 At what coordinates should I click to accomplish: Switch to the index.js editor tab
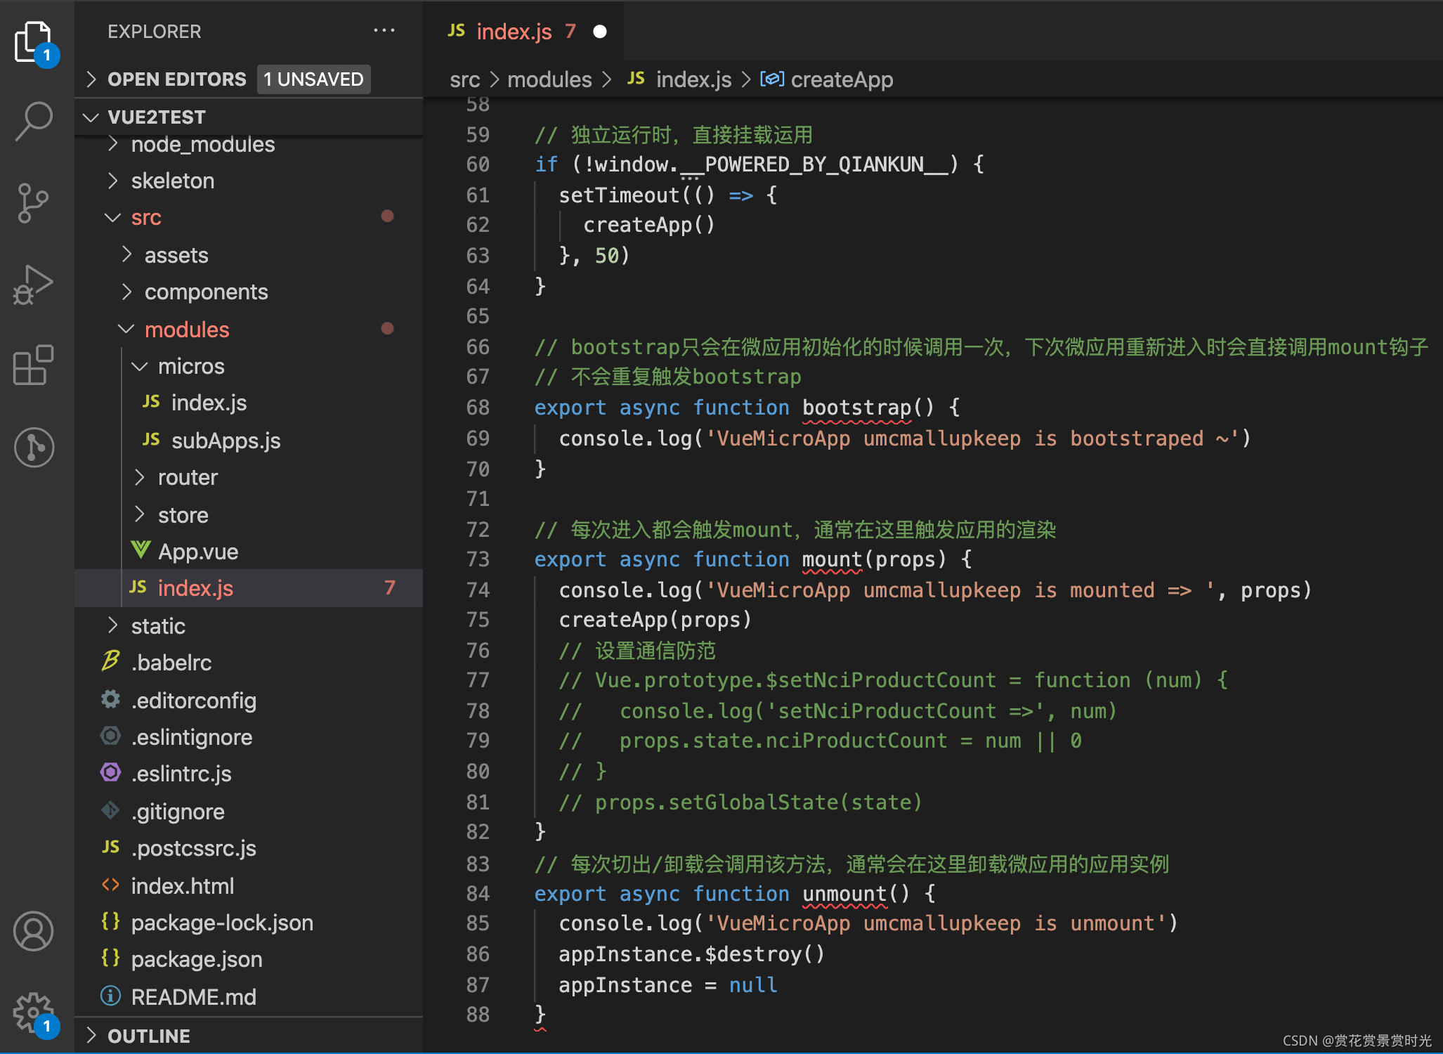(x=514, y=32)
